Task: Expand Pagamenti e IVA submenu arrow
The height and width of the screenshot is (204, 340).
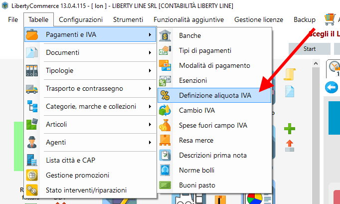Action: pyautogui.click(x=150, y=34)
